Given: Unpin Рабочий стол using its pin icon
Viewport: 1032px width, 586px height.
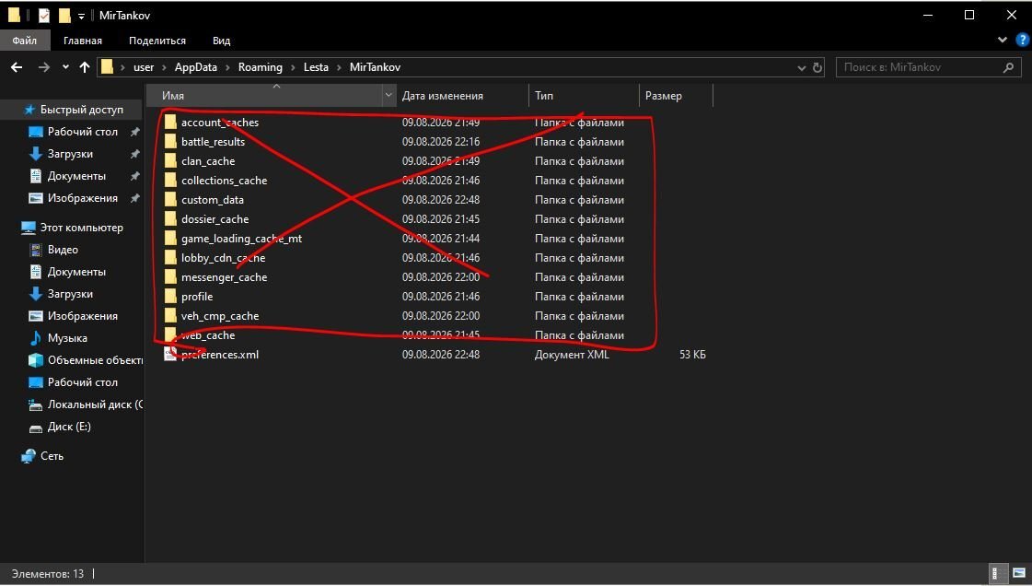Looking at the screenshot, I should 135,132.
